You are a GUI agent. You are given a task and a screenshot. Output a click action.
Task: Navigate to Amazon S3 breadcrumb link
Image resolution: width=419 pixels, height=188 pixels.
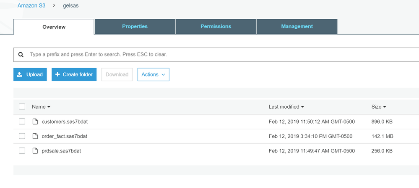pyautogui.click(x=31, y=5)
